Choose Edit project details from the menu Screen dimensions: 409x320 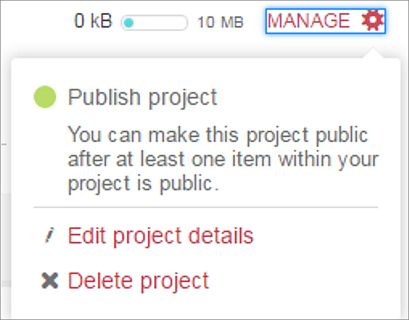[x=161, y=236]
